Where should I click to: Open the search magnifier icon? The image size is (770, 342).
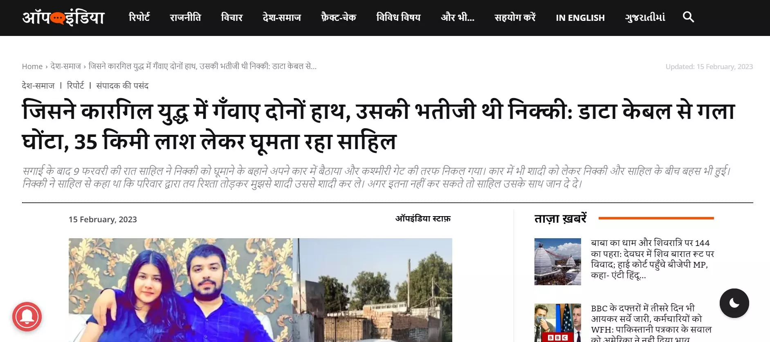(688, 17)
